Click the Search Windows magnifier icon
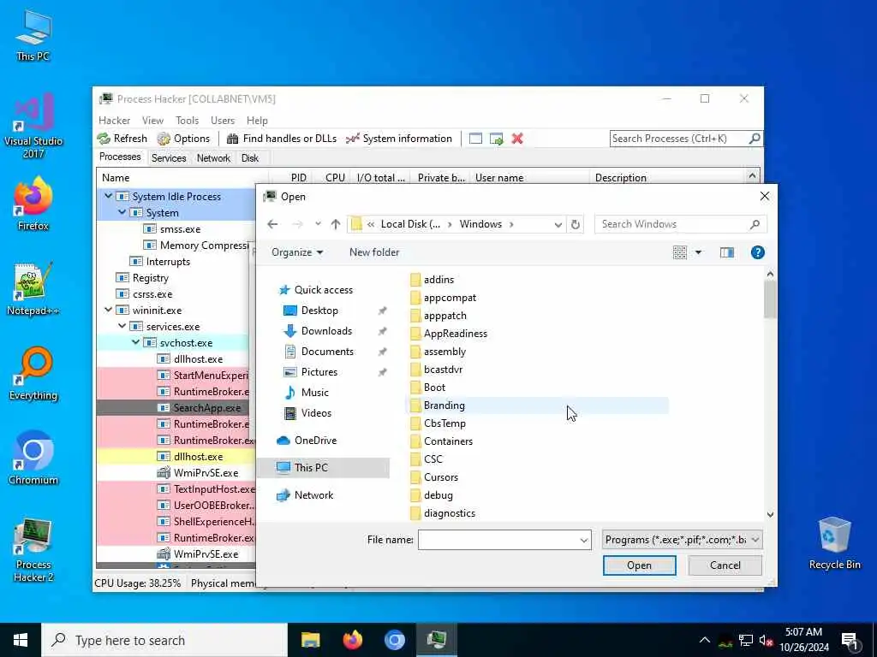The image size is (877, 657). (755, 224)
